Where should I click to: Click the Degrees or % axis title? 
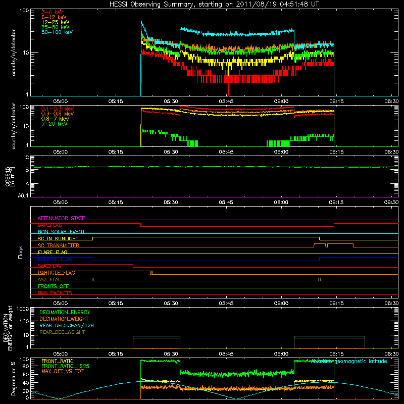tap(13, 378)
